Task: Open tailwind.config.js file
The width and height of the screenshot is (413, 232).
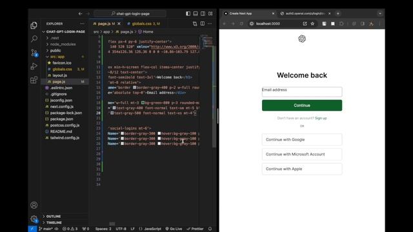Action: [x=65, y=138]
